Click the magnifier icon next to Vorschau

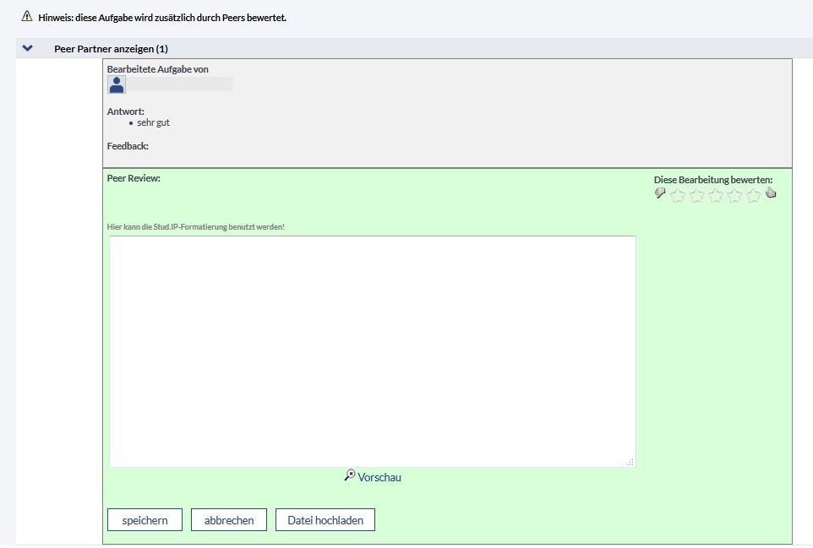pos(349,476)
